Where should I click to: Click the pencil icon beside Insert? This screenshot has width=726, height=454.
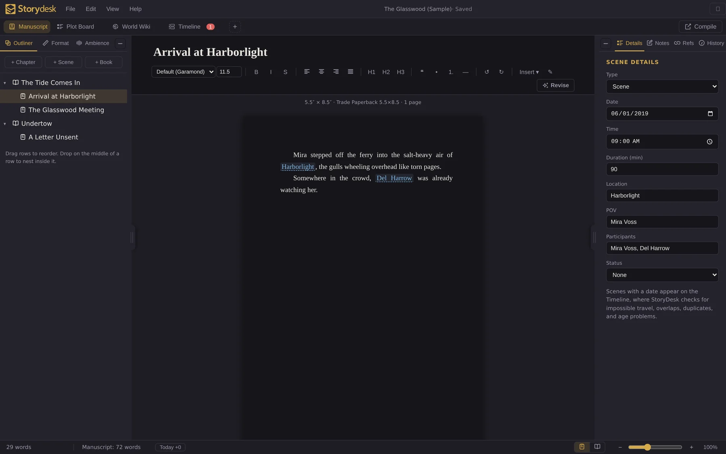pos(550,72)
